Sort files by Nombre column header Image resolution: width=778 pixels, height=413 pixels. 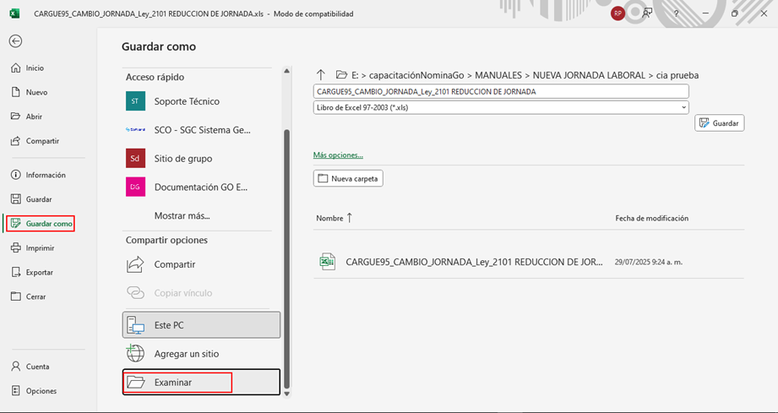click(330, 218)
